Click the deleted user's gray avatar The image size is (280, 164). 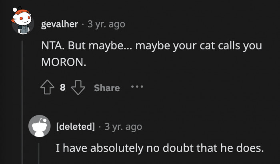(x=40, y=127)
